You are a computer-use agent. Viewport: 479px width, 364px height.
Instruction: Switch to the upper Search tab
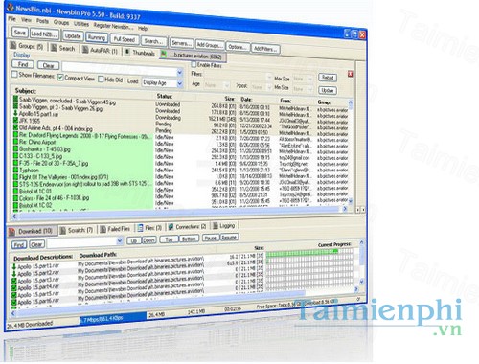[x=63, y=48]
